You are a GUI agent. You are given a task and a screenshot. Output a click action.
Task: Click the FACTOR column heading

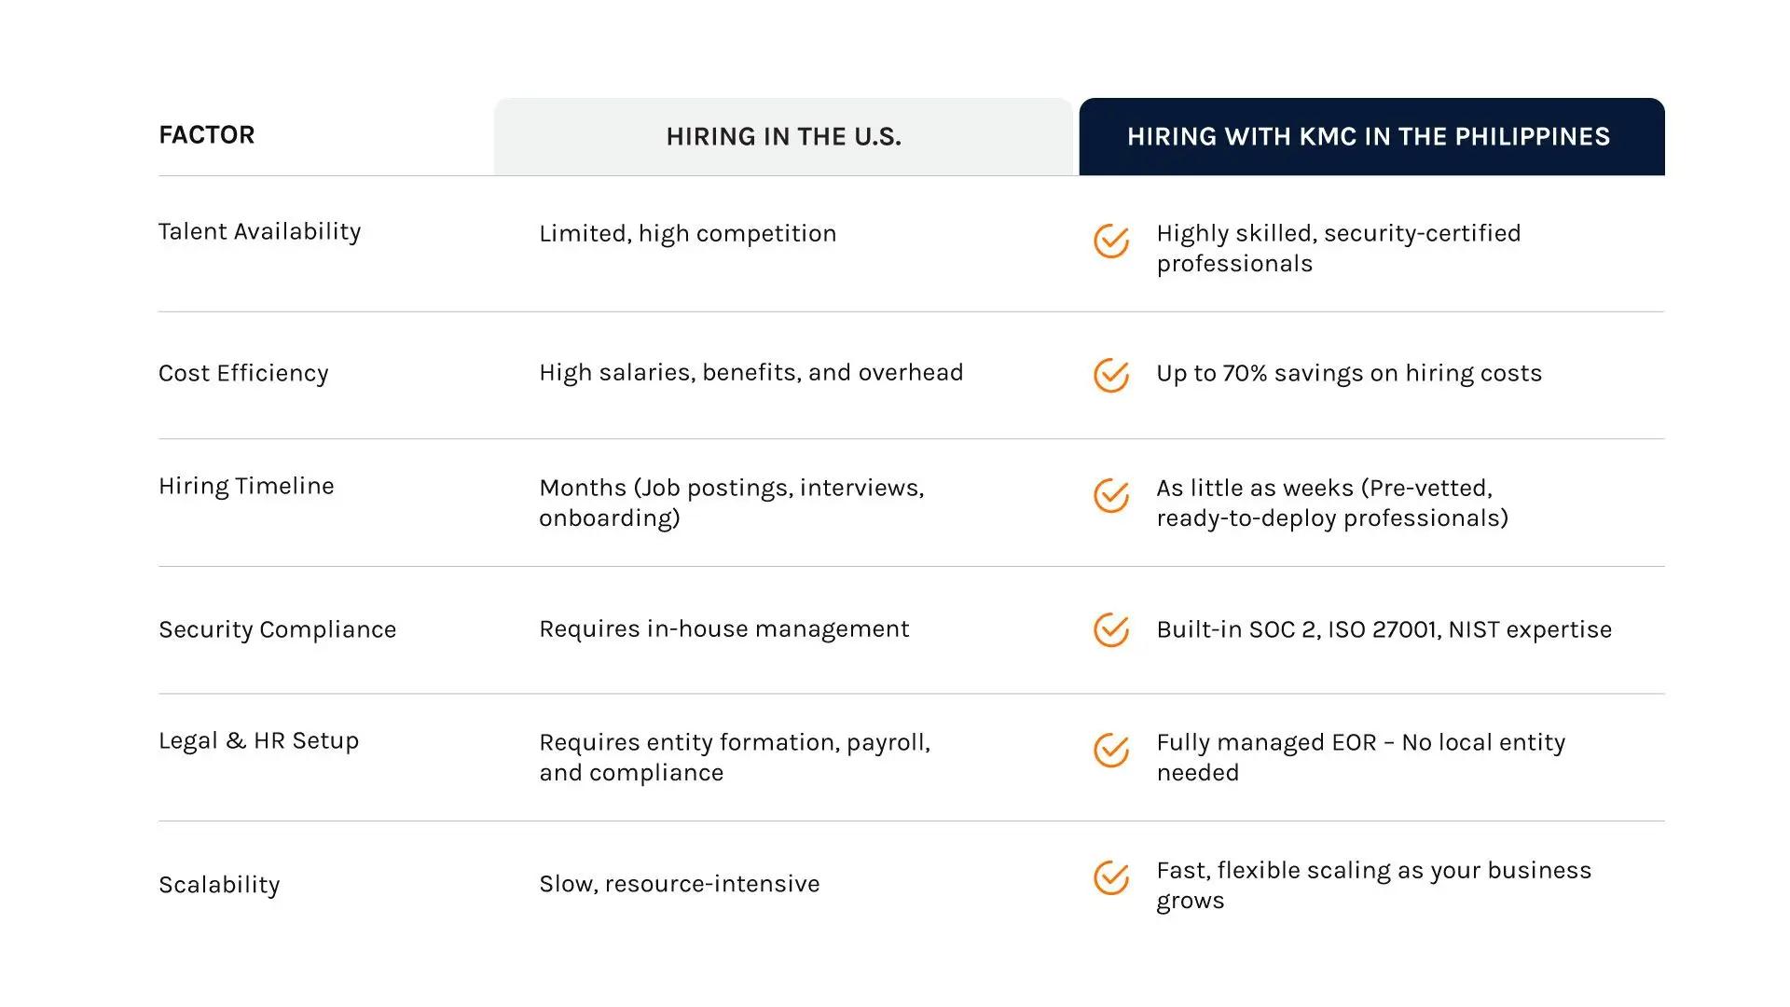[x=206, y=135]
